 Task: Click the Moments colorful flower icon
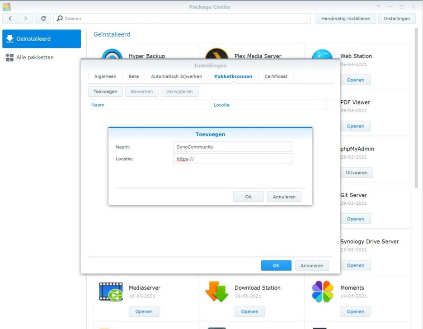322,291
